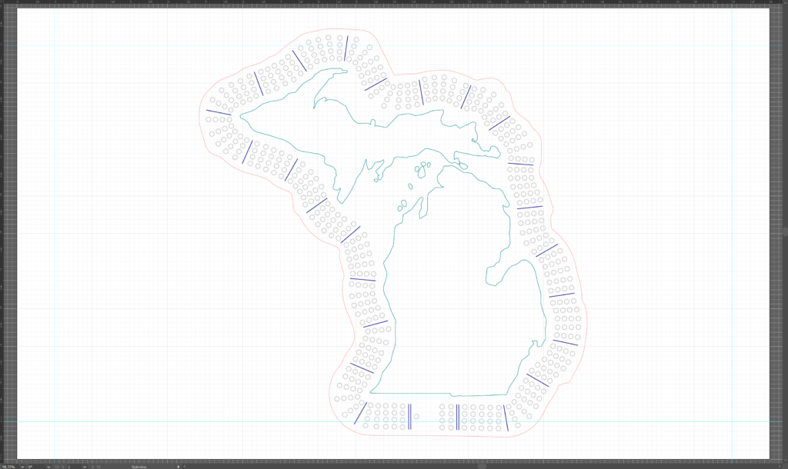Open the artboard number dropdown
This screenshot has height=469, width=788.
click(x=84, y=467)
